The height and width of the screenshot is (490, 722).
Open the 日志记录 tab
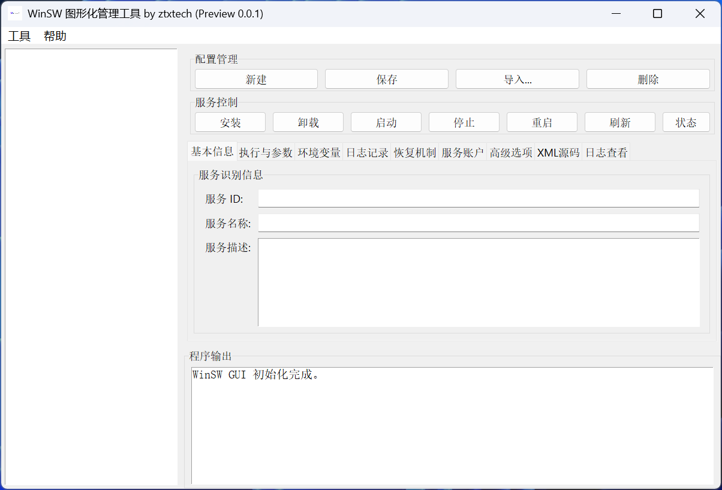(x=367, y=152)
